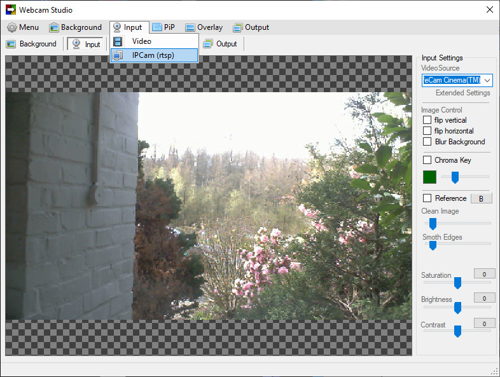The width and height of the screenshot is (500, 377).
Task: Choose Video from the Input dropdown
Action: (155, 41)
